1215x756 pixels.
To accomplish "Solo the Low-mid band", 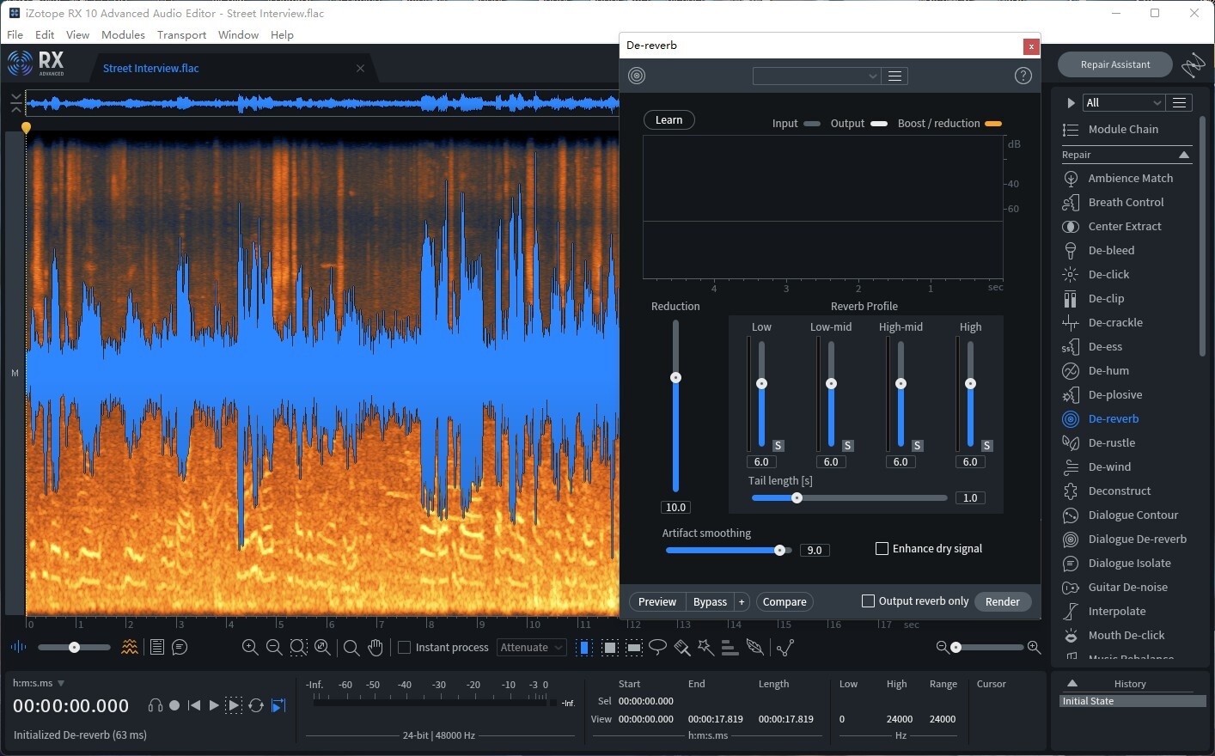I will click(x=848, y=446).
